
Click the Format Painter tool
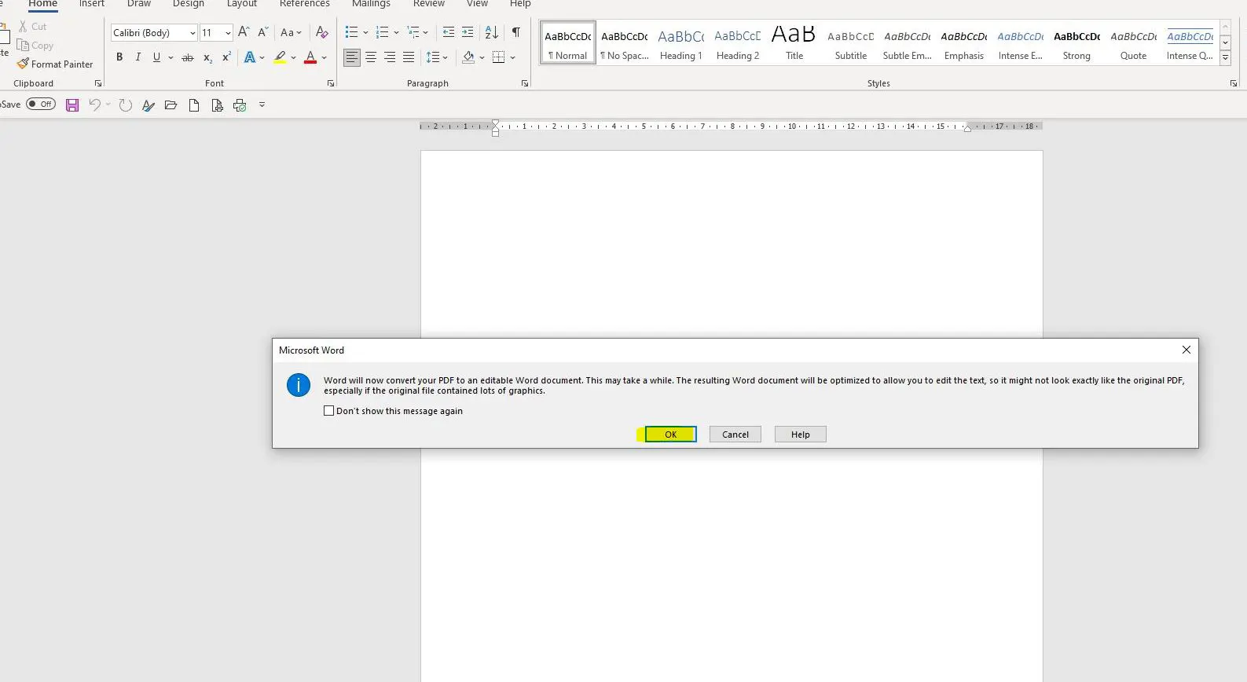pos(55,64)
